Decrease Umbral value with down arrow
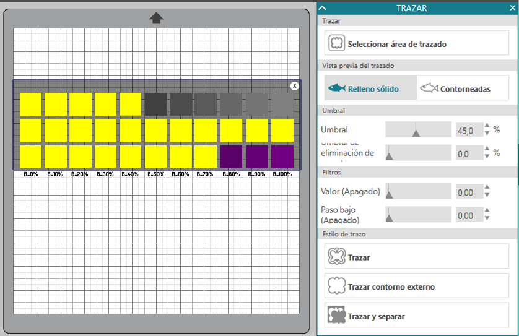 (x=487, y=133)
